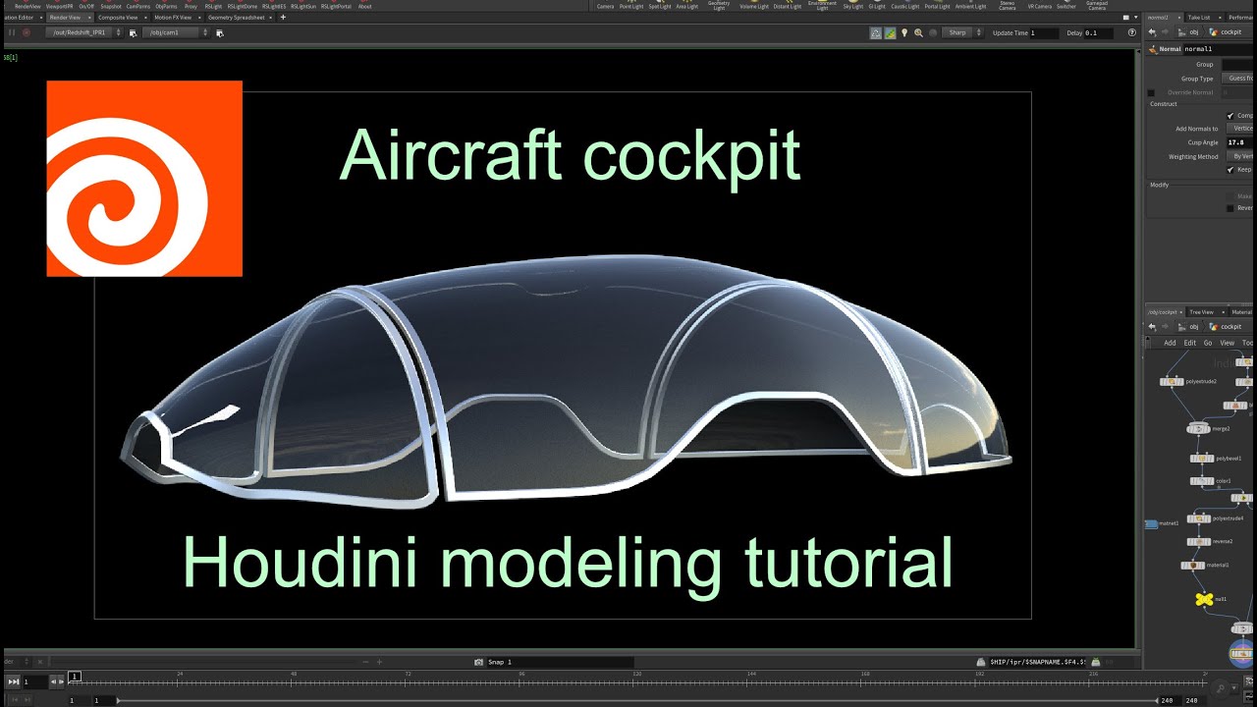Click the back arrow in parameter pane
Viewport: 1257px width, 707px height.
tap(1152, 32)
